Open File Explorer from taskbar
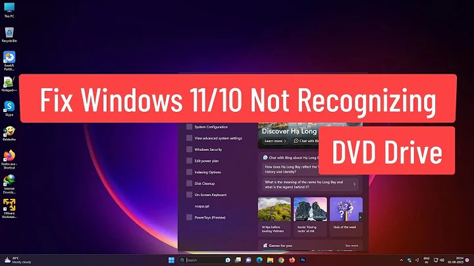The height and width of the screenshot is (266, 474). click(271, 260)
